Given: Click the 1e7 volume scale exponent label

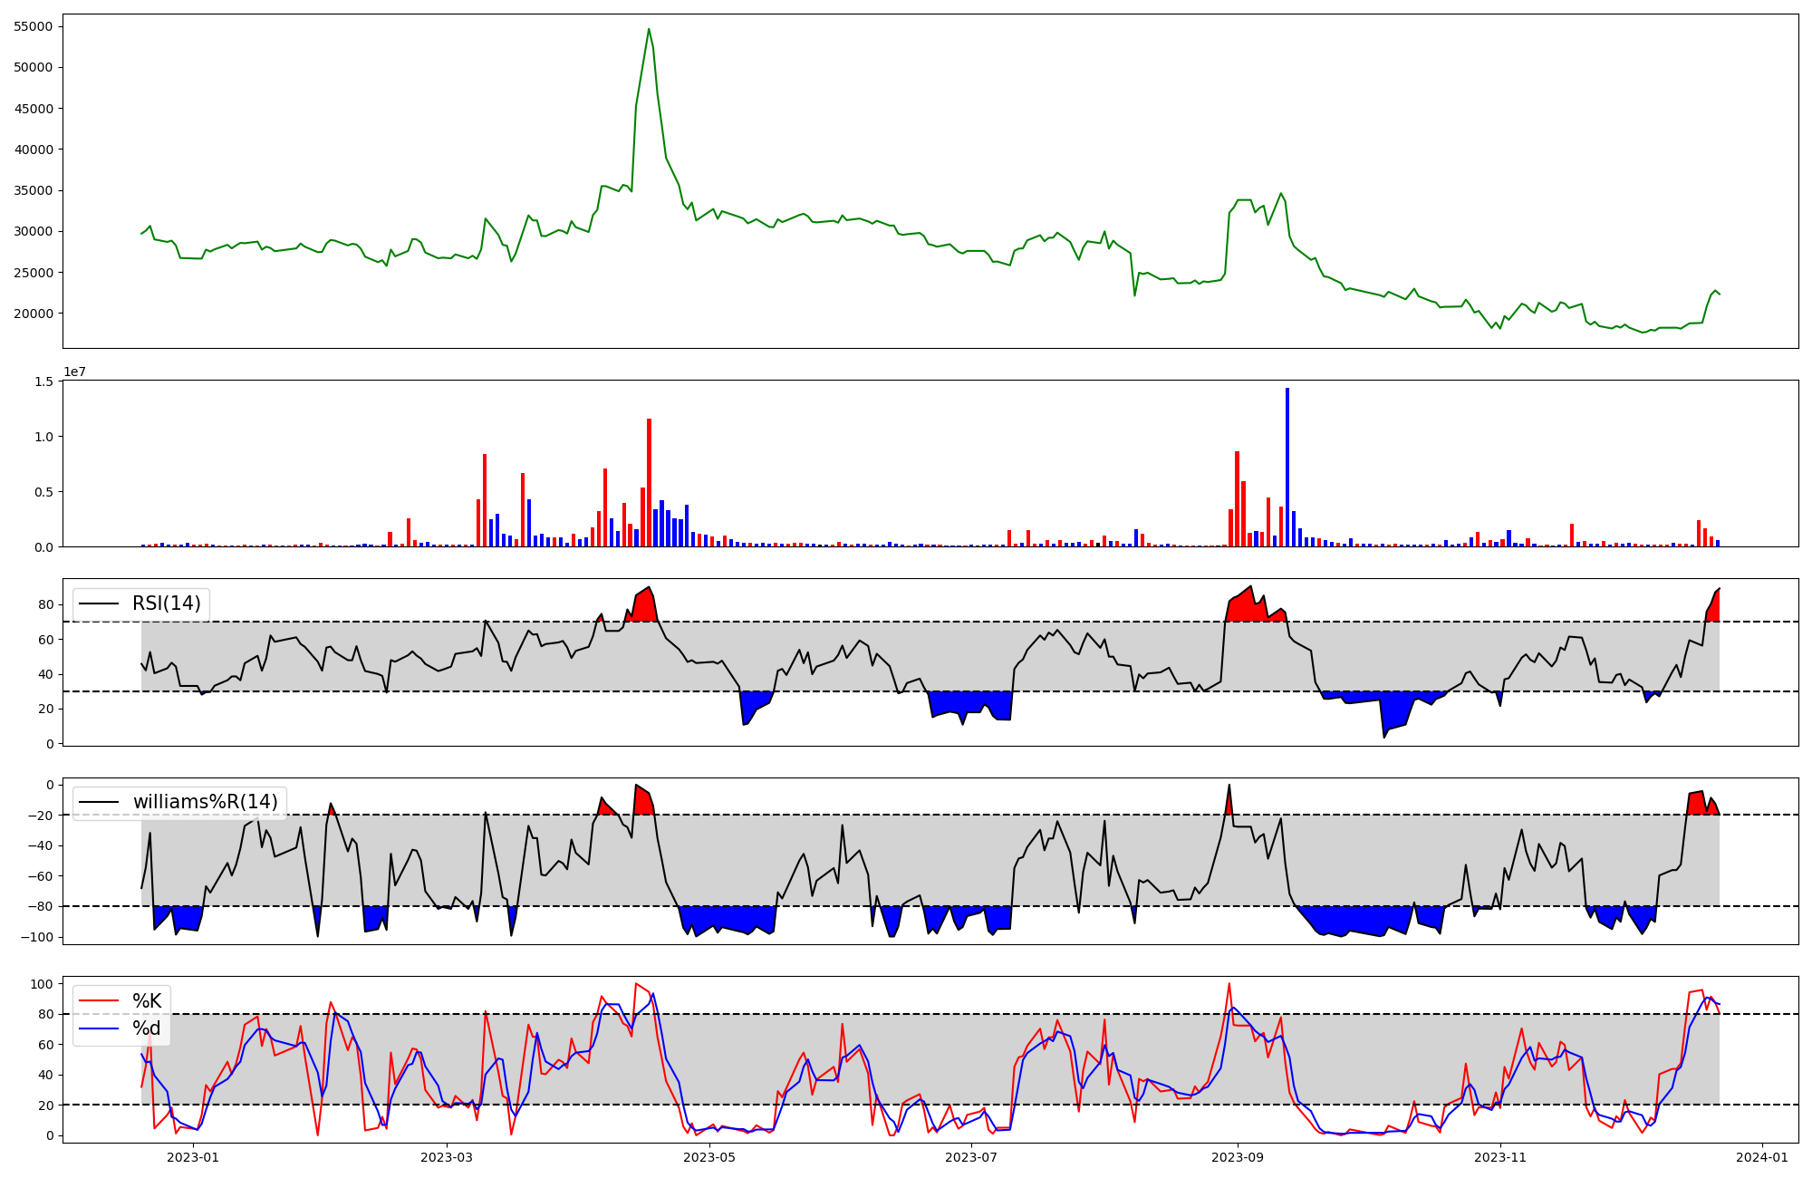Looking at the screenshot, I should [74, 372].
